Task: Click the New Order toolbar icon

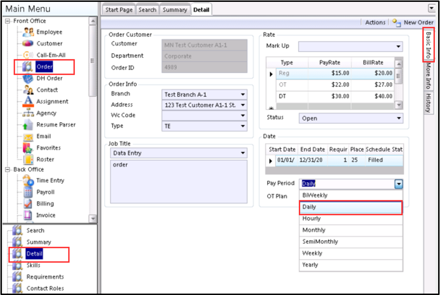Action: tap(397, 22)
